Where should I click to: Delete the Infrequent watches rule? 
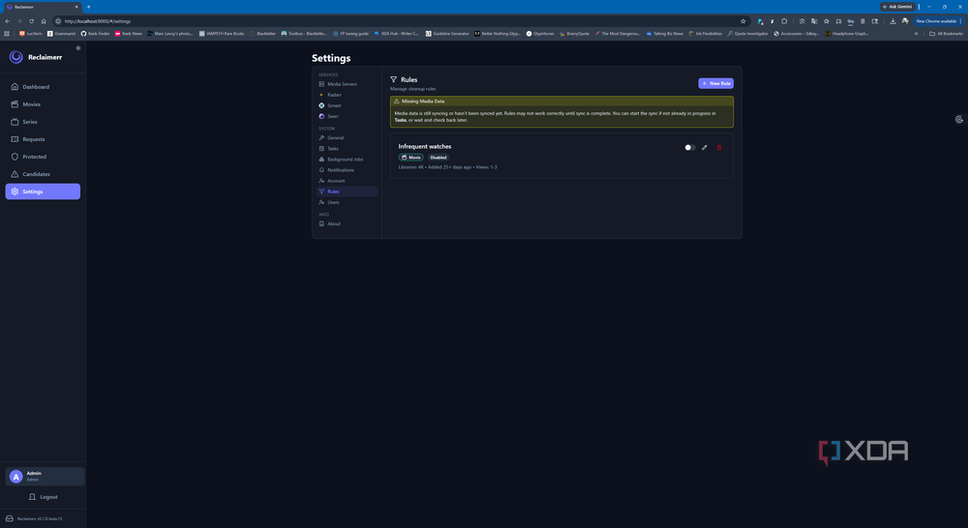(x=719, y=147)
